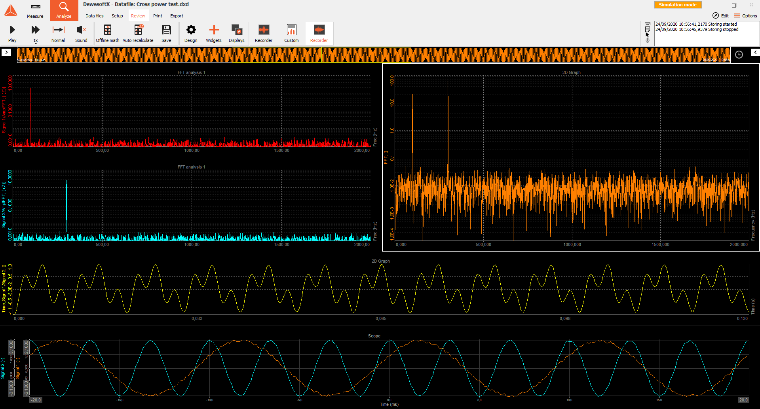
Task: Switch to the Export tab
Action: (177, 16)
